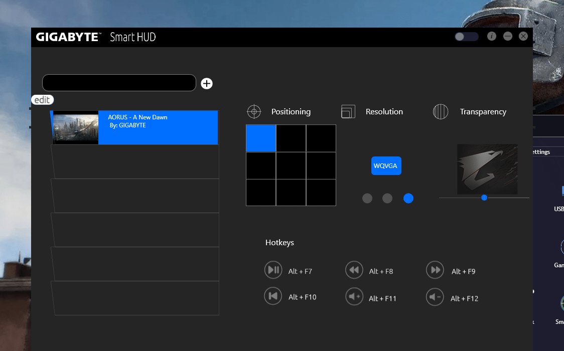Click the "Alt + F7" hotkey text
The image size is (564, 351).
[300, 271]
